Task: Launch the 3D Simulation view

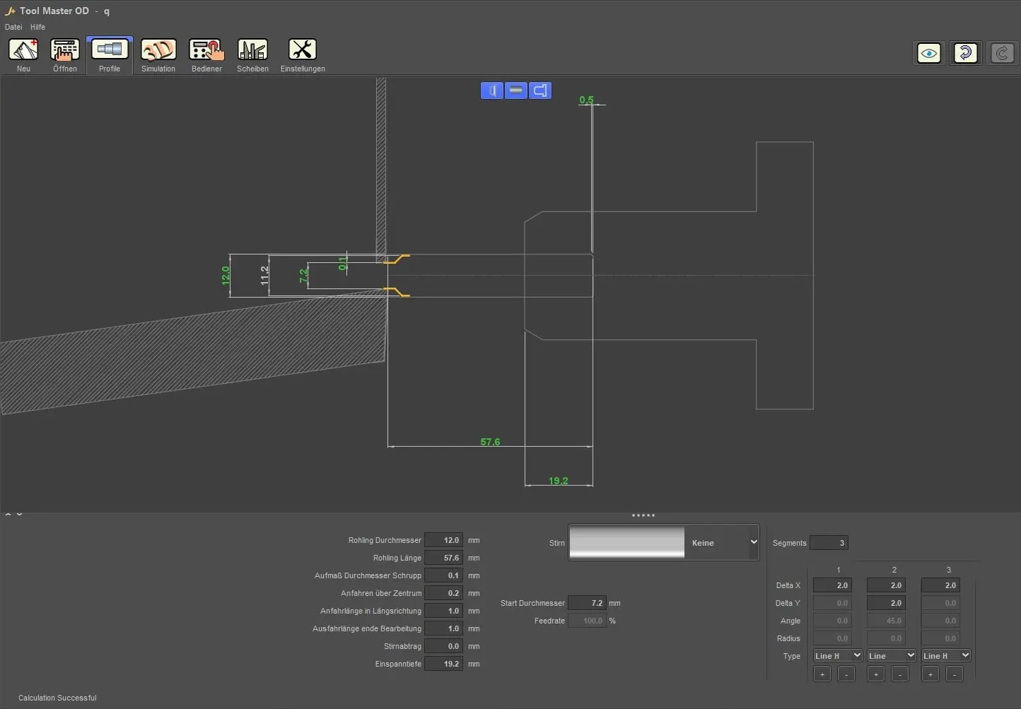Action: pos(158,50)
